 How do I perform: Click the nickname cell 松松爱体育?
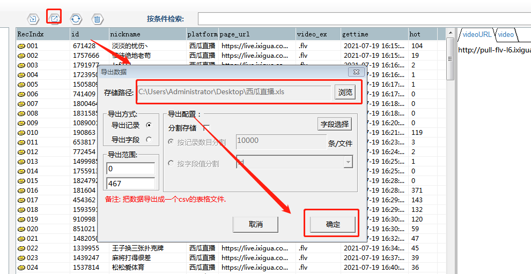click(x=127, y=268)
